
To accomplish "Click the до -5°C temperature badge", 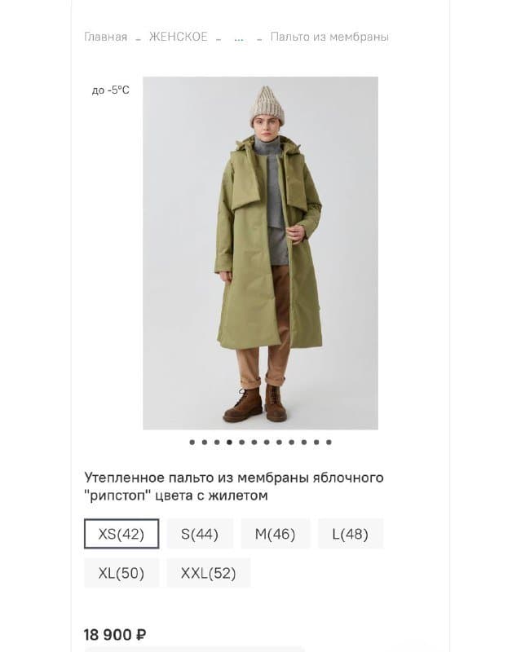I will [111, 90].
